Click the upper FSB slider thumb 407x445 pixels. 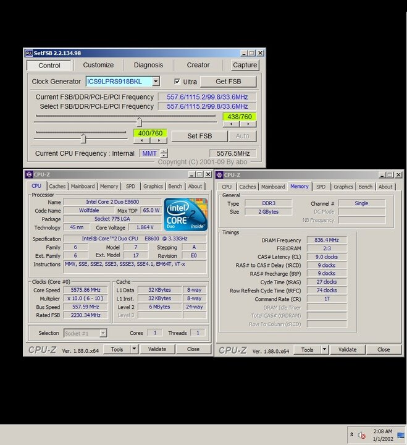click(x=139, y=122)
